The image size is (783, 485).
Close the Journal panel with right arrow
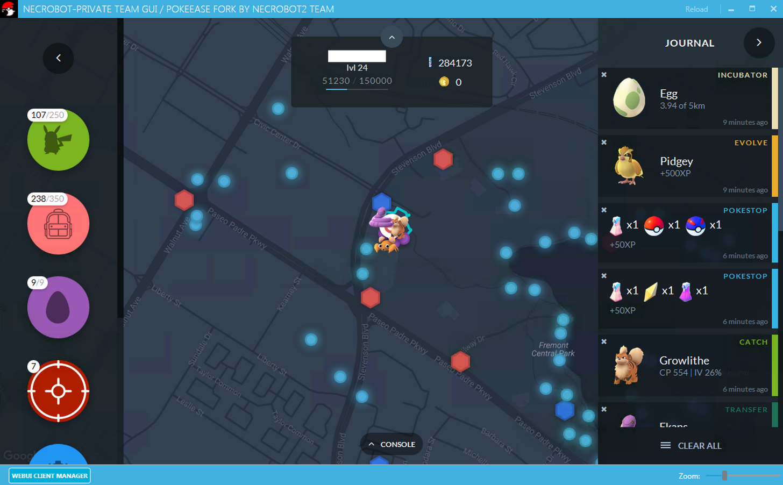click(759, 42)
